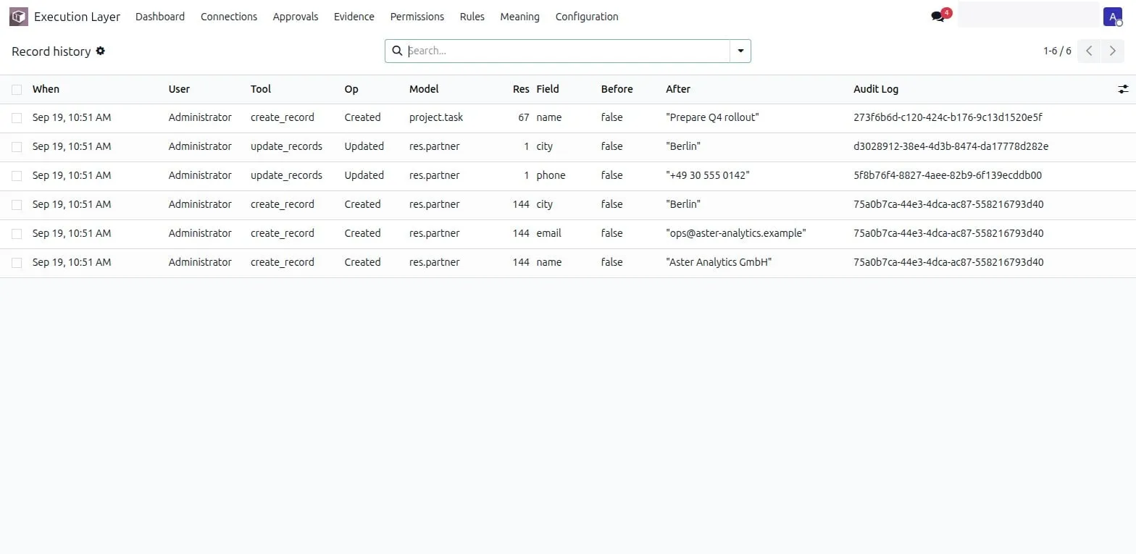The height and width of the screenshot is (554, 1136).
Task: Click create_record in the project.task row
Action: point(283,117)
